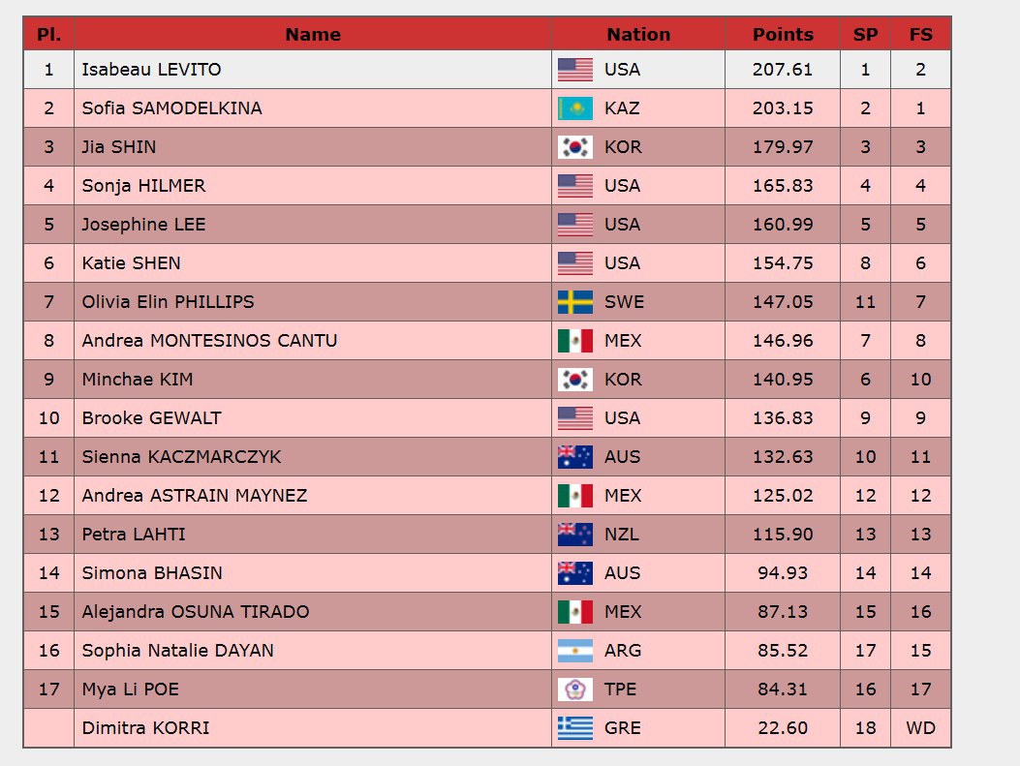This screenshot has height=766, width=1020.
Task: Open Sofia SAMODELKINA's name entry
Action: pos(171,108)
